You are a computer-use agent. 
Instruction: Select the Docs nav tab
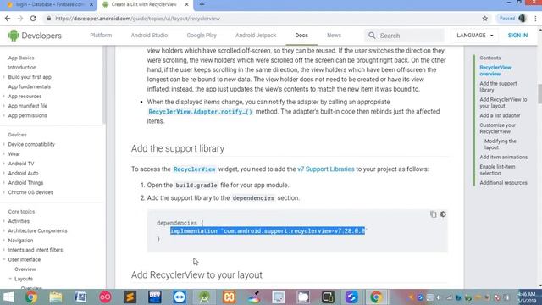coord(301,36)
